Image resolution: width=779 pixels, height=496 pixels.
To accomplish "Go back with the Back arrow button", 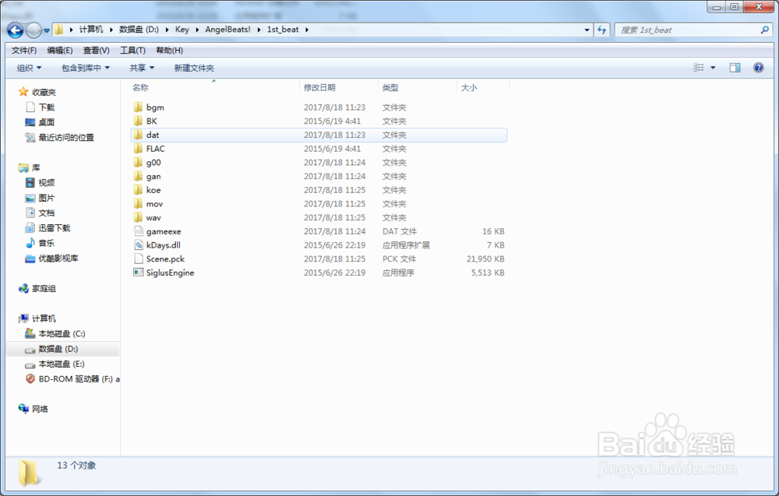I will pyautogui.click(x=16, y=30).
